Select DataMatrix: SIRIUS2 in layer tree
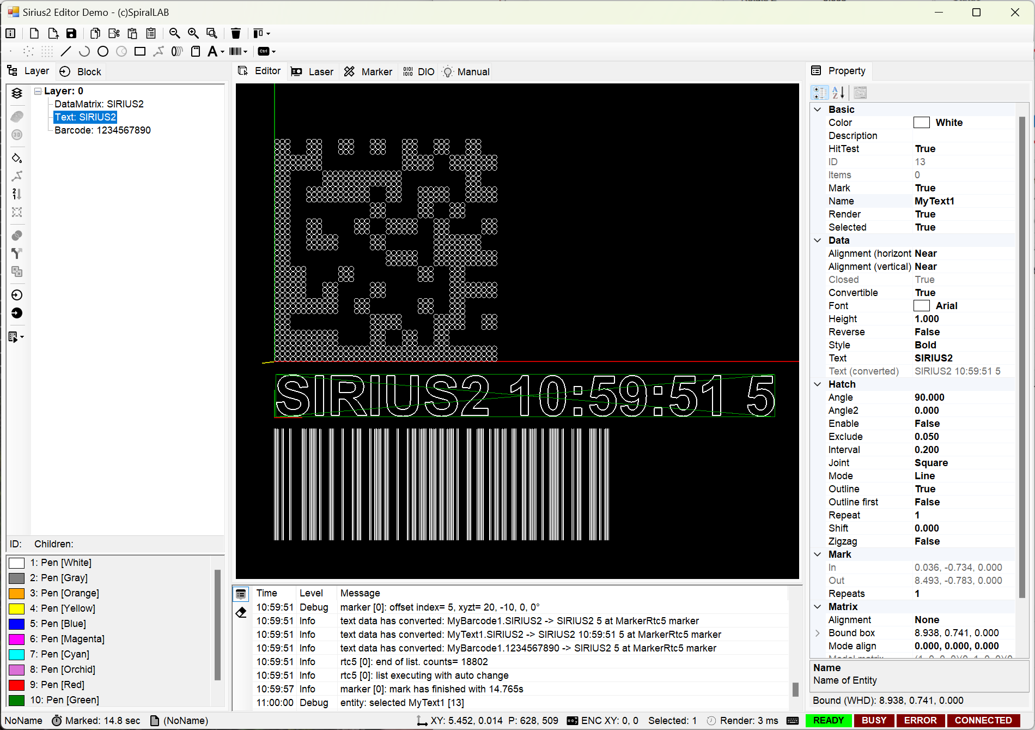Viewport: 1035px width, 730px height. pyautogui.click(x=99, y=104)
